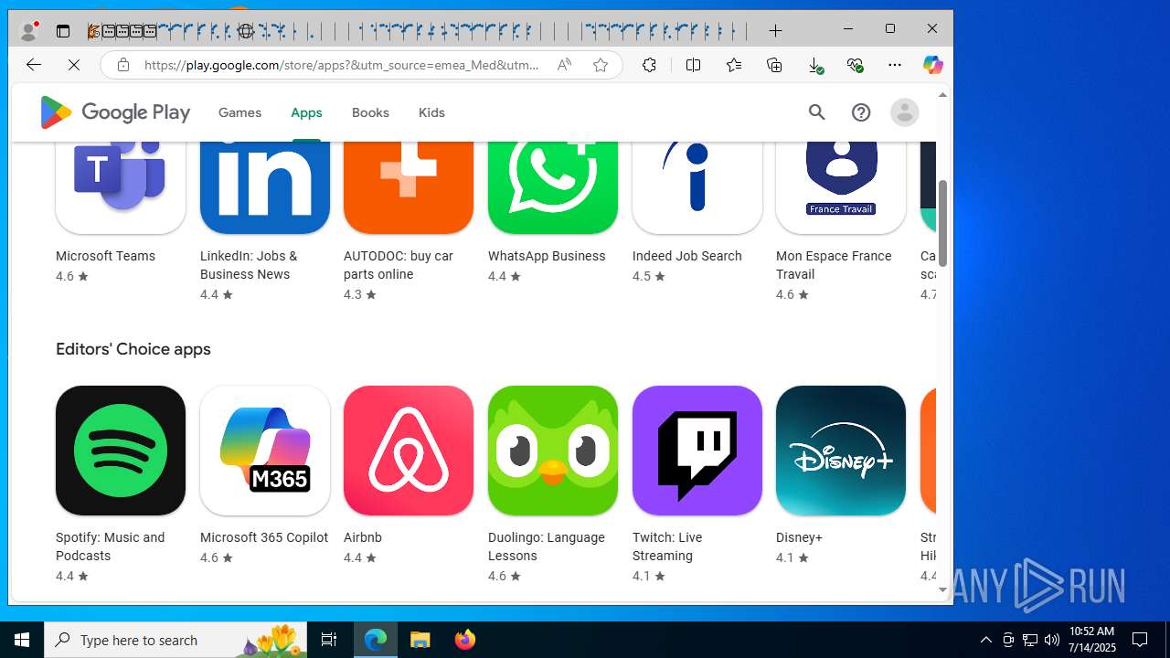Switch to the Books tab
This screenshot has height=658, width=1170.
tap(370, 112)
